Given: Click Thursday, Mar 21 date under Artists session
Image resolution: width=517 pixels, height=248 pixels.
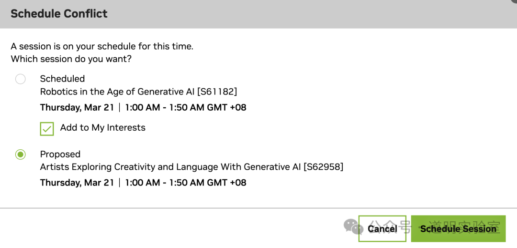Looking at the screenshot, I should (77, 183).
